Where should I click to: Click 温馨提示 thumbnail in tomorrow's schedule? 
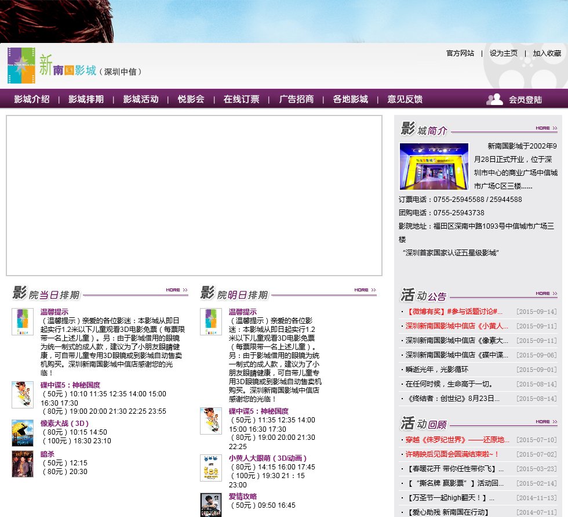(x=211, y=321)
